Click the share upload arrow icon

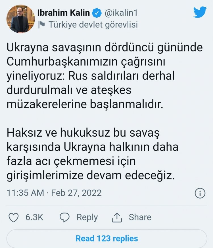[116, 218]
